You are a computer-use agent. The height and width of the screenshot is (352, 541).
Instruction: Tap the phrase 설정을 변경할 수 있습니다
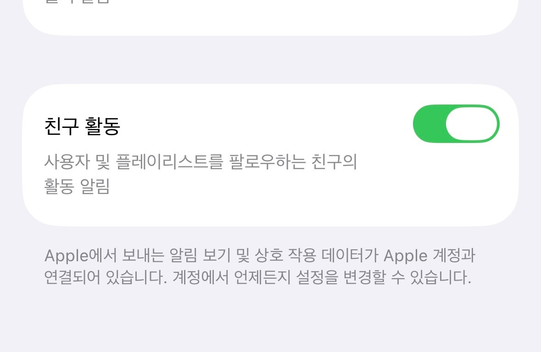point(384,277)
